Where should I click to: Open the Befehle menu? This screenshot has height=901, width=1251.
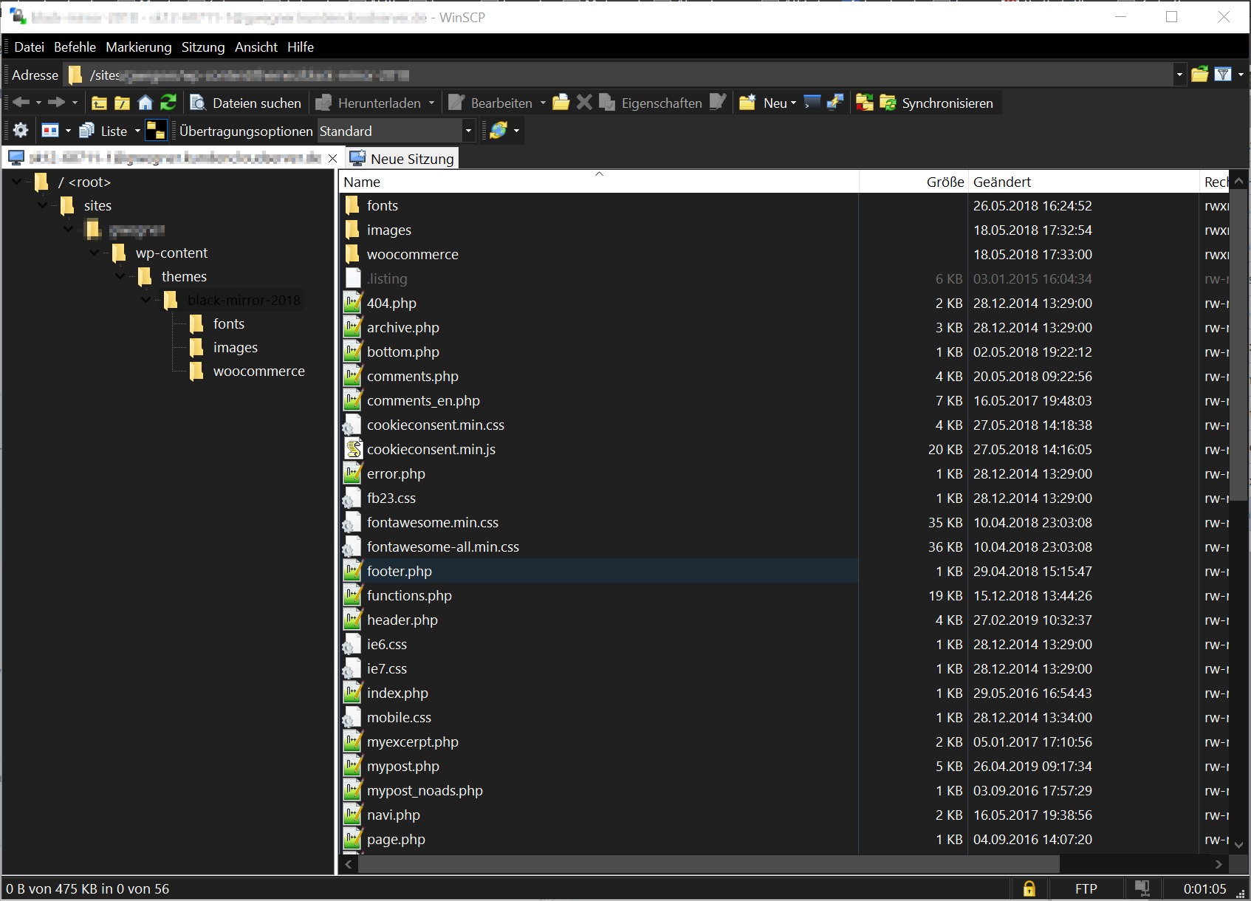tap(75, 47)
